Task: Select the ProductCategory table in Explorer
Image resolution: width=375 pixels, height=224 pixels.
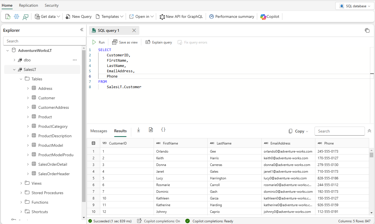Action: coord(53,126)
